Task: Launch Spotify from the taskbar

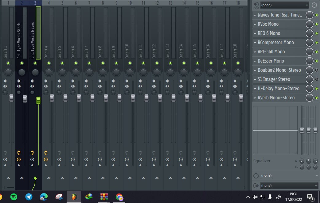Action: pos(14,197)
